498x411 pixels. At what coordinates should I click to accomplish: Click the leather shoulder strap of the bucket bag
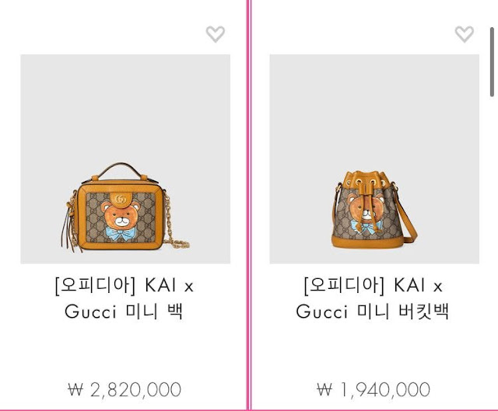[x=405, y=214]
